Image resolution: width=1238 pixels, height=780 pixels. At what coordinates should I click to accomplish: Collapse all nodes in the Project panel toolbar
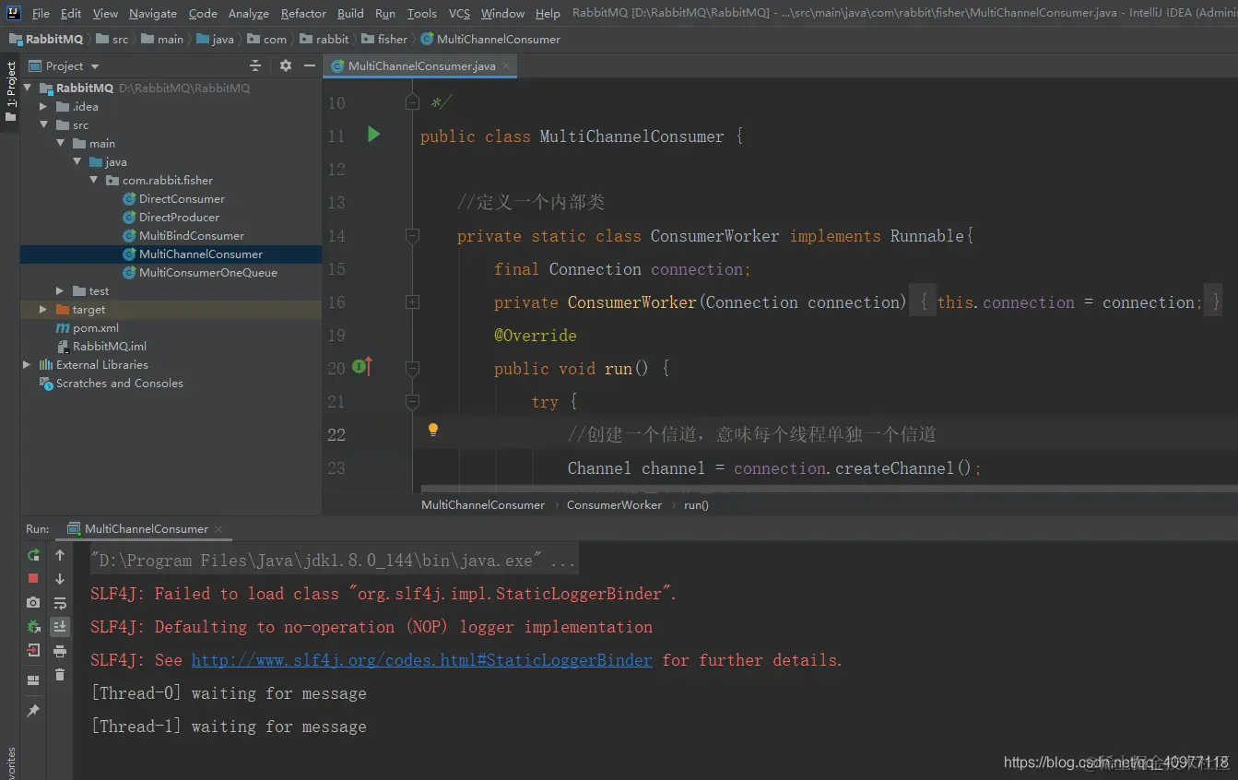[255, 65]
